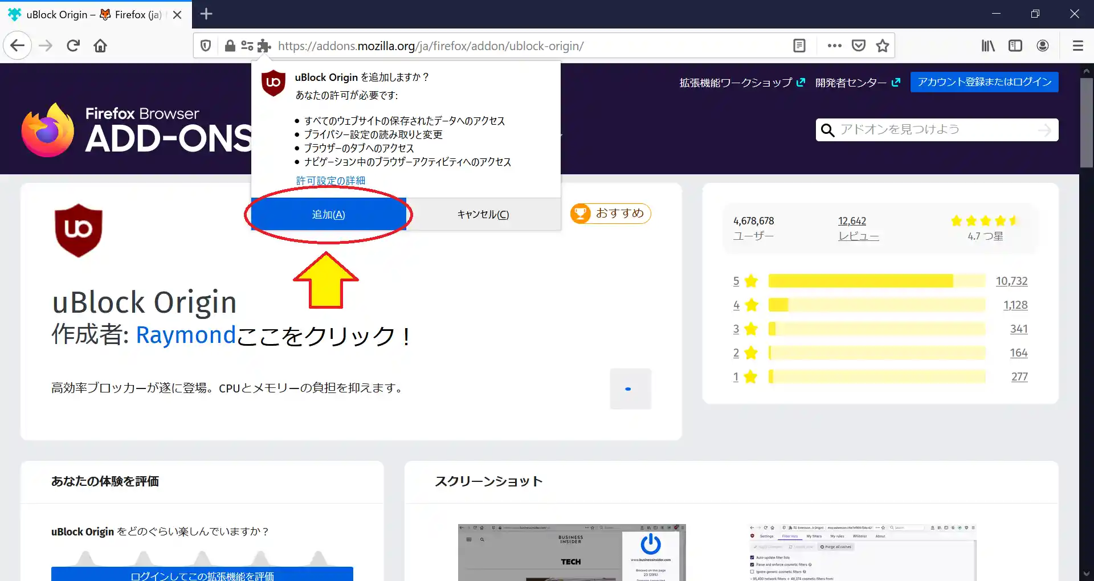Open the page actions three-dot menu
Image resolution: width=1094 pixels, height=581 pixels.
835,46
